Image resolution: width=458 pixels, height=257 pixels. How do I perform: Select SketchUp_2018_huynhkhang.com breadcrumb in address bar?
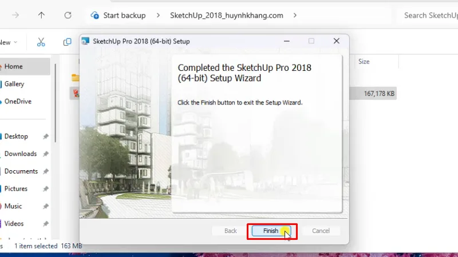tap(227, 15)
